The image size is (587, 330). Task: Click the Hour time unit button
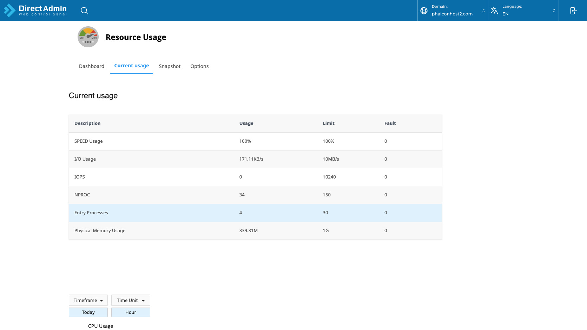click(131, 312)
